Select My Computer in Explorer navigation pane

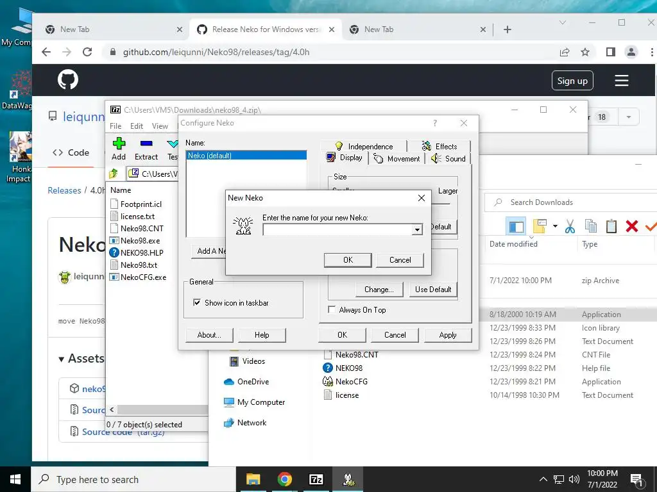point(254,402)
